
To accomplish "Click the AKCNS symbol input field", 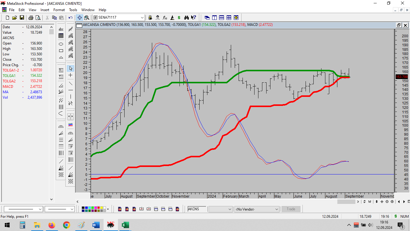I will click(x=197, y=209).
